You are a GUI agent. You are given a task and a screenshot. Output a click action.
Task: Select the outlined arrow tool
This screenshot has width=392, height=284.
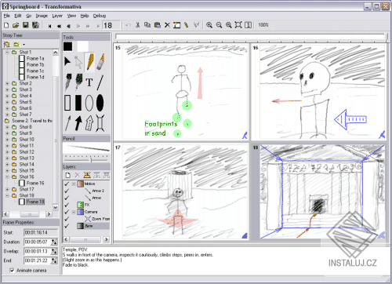tap(89, 123)
